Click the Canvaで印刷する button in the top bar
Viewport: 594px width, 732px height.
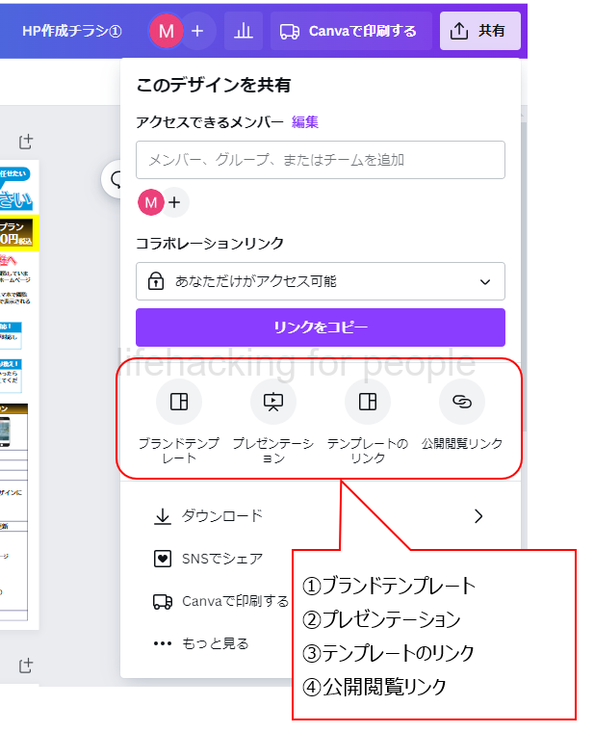click(x=349, y=31)
